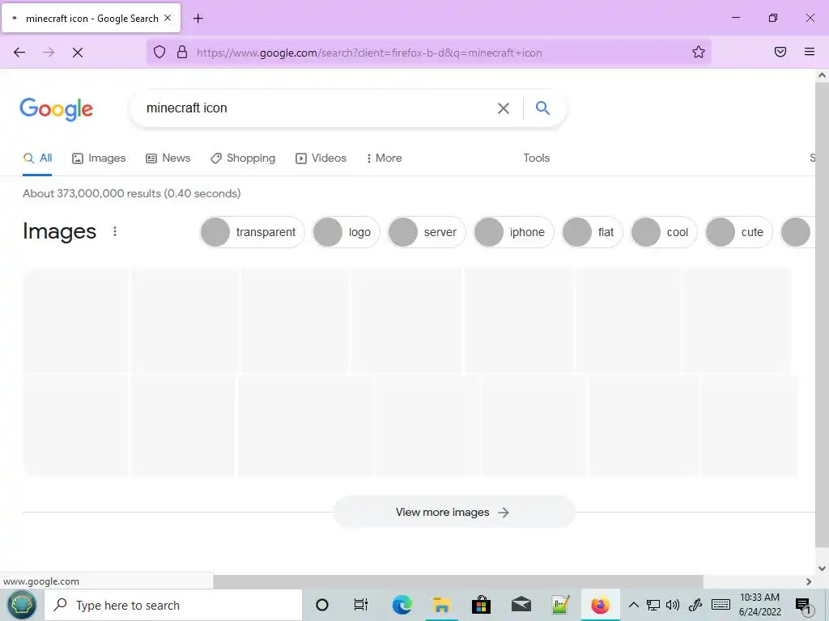Open File Explorer from the taskbar
Image resolution: width=829 pixels, height=621 pixels.
click(441, 605)
